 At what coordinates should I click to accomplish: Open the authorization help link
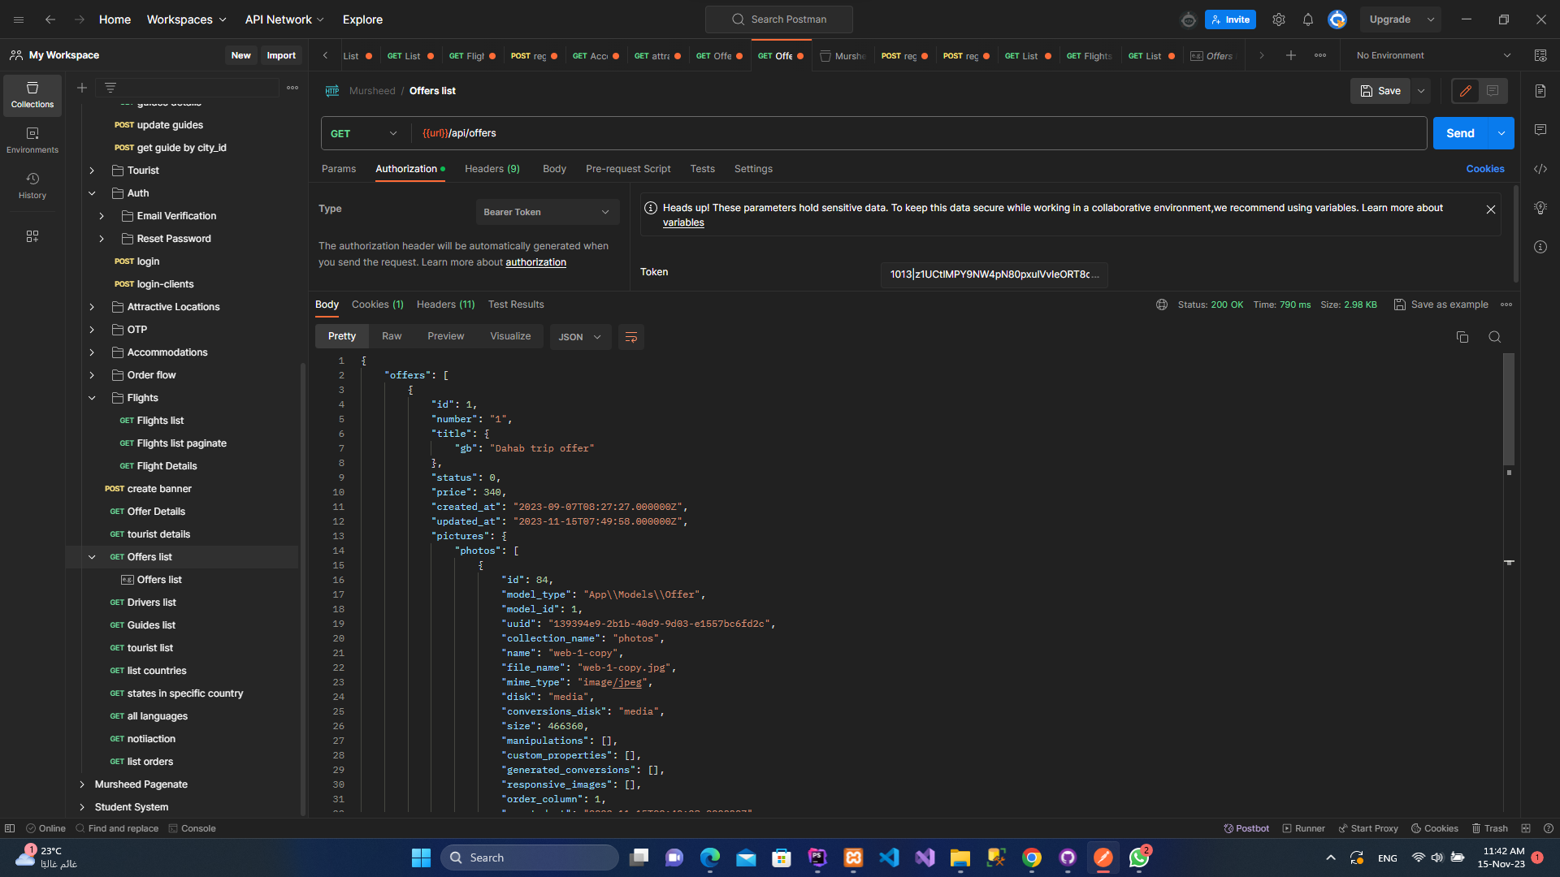(x=535, y=262)
